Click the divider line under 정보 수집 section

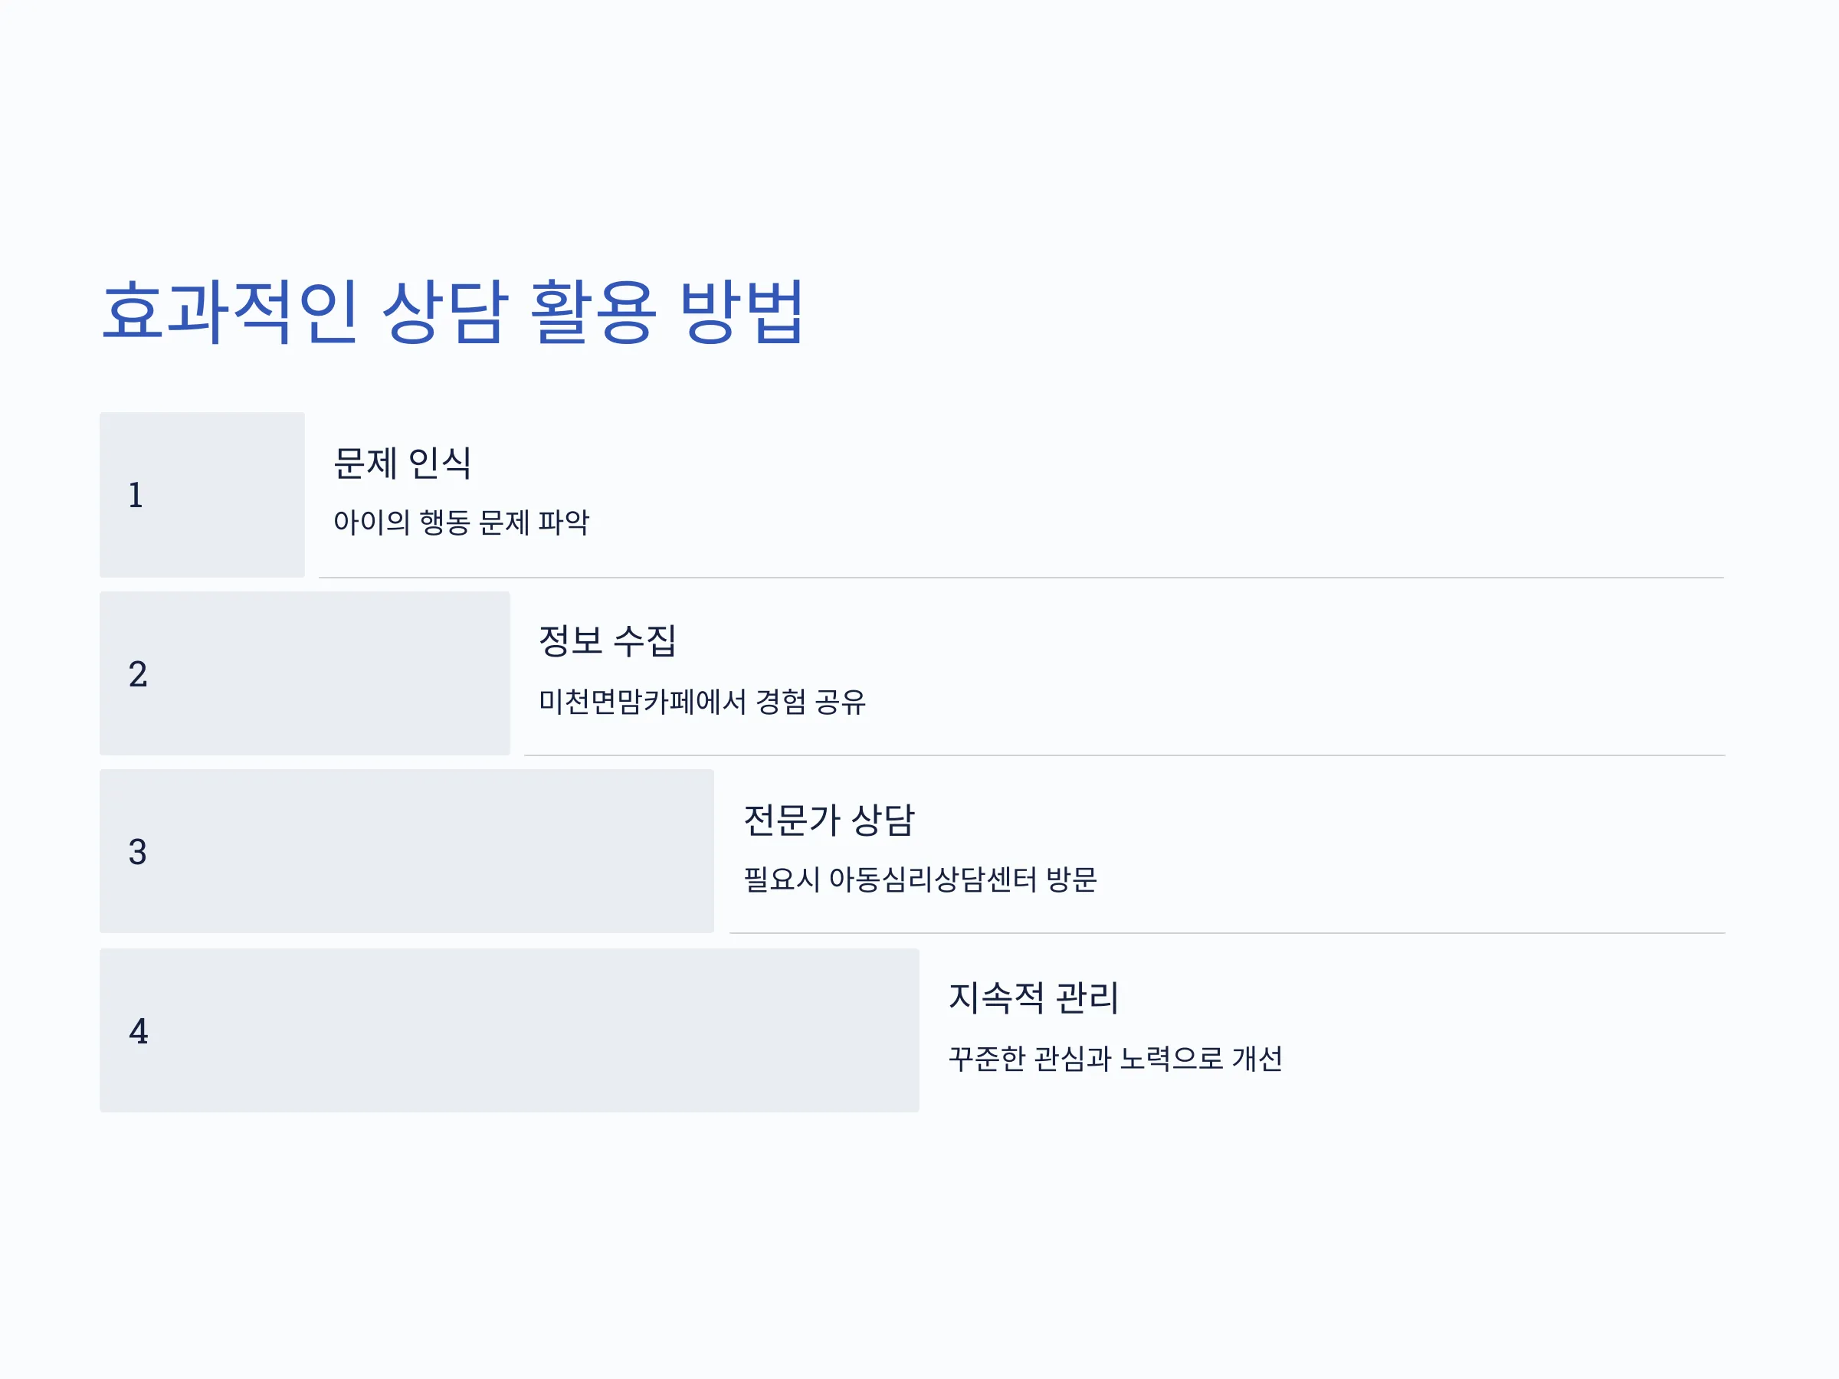point(1124,755)
